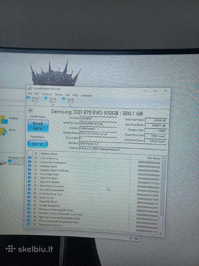Viewport: 199px width, 266px height.
Task: Click the Good 88 % health status button
Action: click(38, 126)
